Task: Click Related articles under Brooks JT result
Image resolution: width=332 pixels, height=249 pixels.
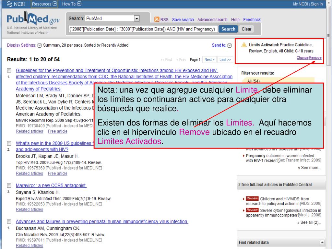Action: 30,173
